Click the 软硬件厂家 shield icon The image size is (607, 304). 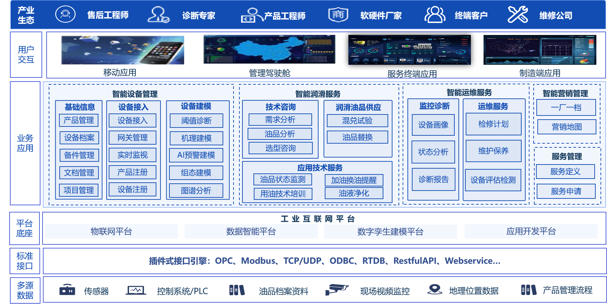(338, 15)
